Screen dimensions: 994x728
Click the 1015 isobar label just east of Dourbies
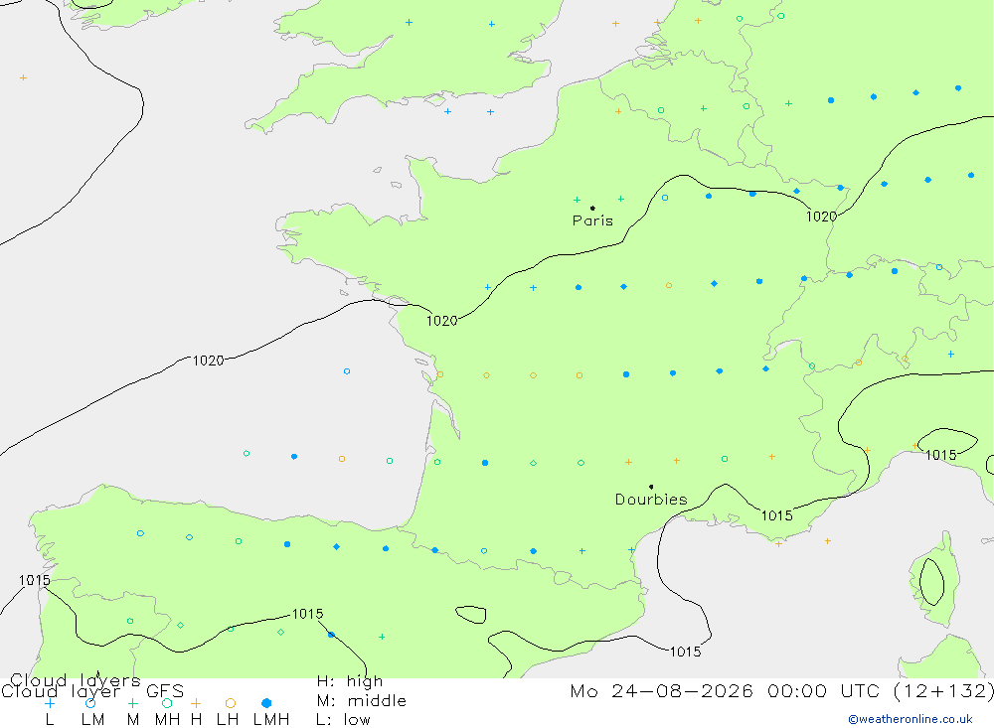tap(776, 515)
